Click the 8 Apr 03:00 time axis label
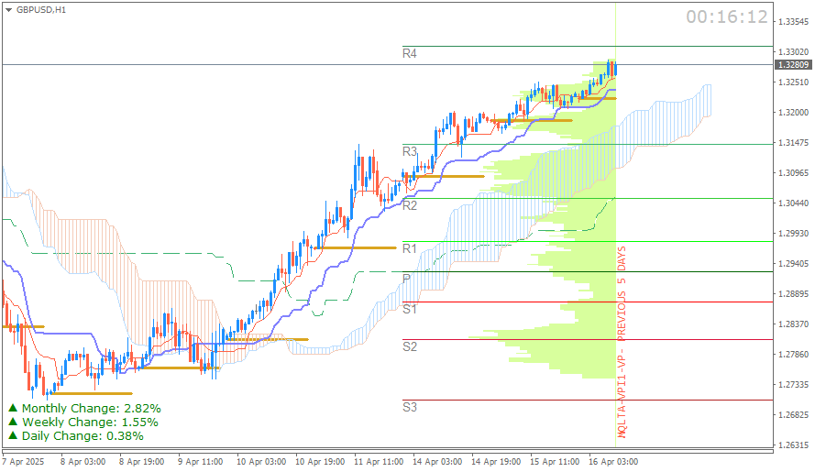Screen dimensions: 815x472 tap(83, 462)
